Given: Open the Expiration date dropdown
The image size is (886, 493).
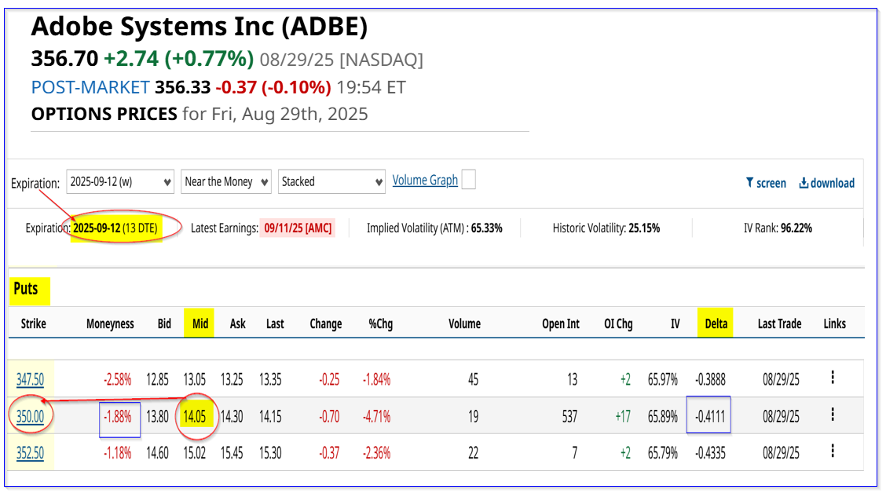Looking at the screenshot, I should click(120, 182).
